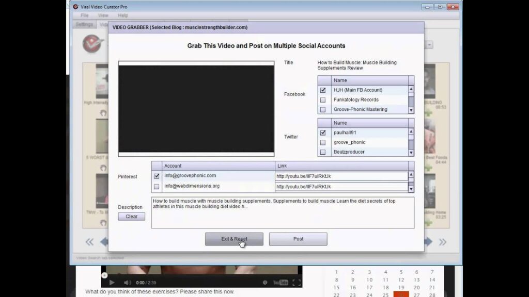Clear the description with Clear button
The width and height of the screenshot is (529, 297).
132,217
